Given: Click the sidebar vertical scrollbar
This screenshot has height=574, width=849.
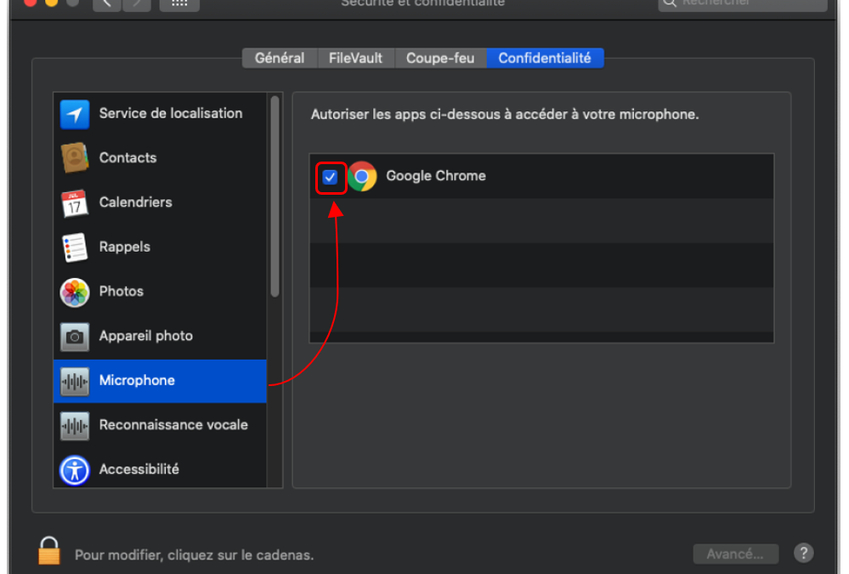Looking at the screenshot, I should pos(275,196).
